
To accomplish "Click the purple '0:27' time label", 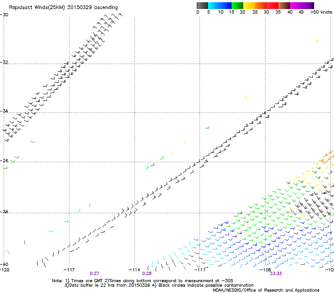I will (x=94, y=274).
